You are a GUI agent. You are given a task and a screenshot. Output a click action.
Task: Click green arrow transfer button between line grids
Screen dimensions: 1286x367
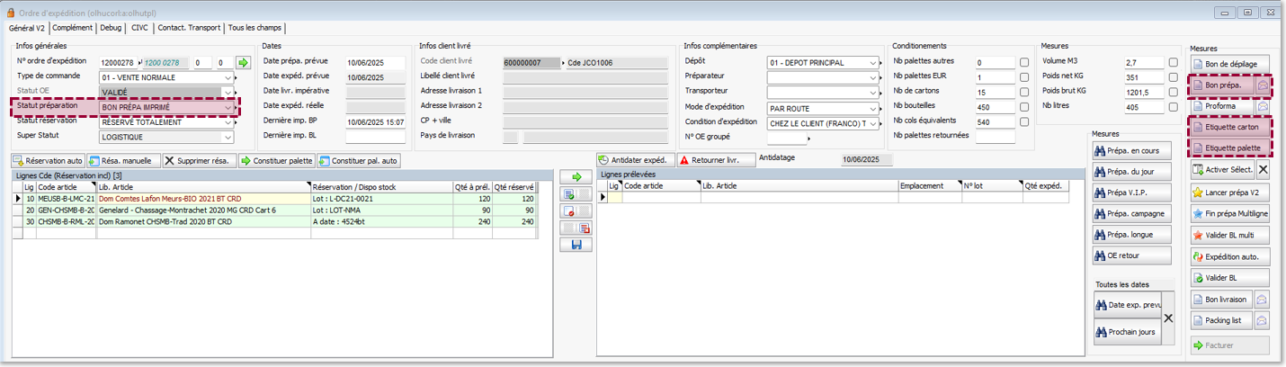click(x=575, y=177)
